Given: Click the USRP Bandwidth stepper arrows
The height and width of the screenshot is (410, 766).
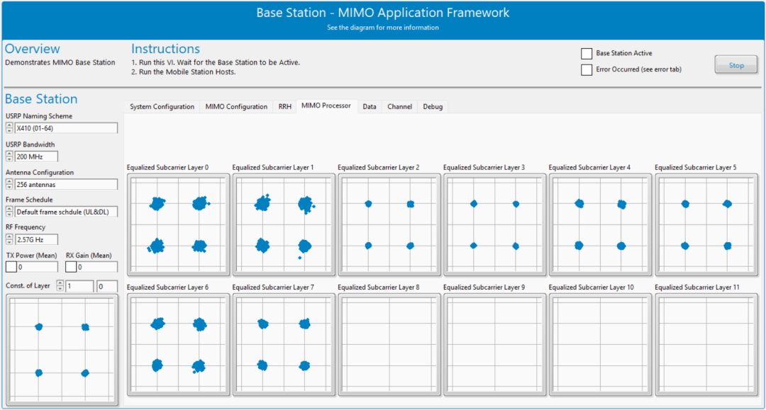Looking at the screenshot, I should tap(9, 156).
